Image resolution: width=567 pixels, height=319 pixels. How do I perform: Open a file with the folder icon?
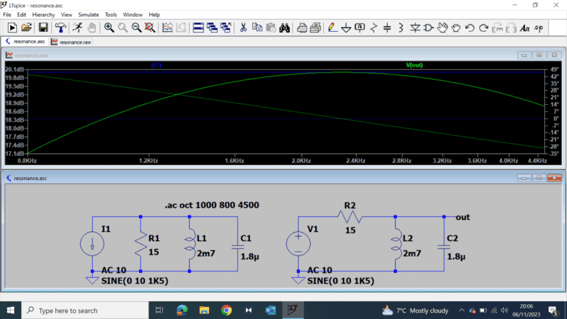coord(26,28)
